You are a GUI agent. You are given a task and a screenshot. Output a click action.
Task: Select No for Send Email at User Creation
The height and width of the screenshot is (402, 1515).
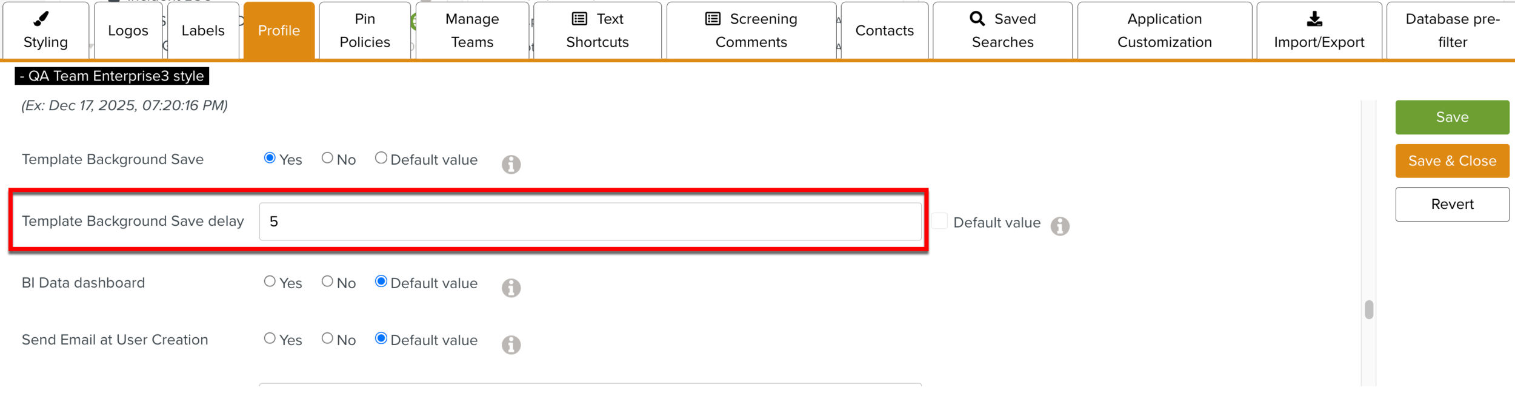pos(327,338)
